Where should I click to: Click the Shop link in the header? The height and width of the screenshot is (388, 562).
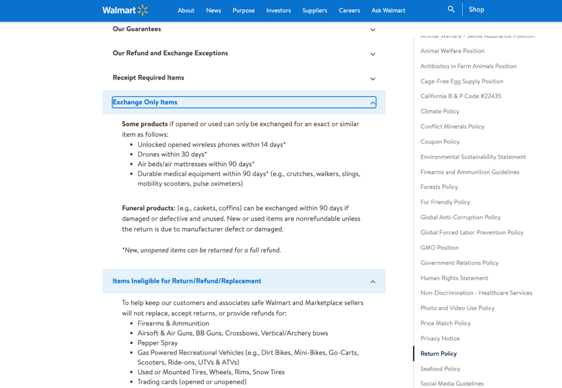pos(476,9)
